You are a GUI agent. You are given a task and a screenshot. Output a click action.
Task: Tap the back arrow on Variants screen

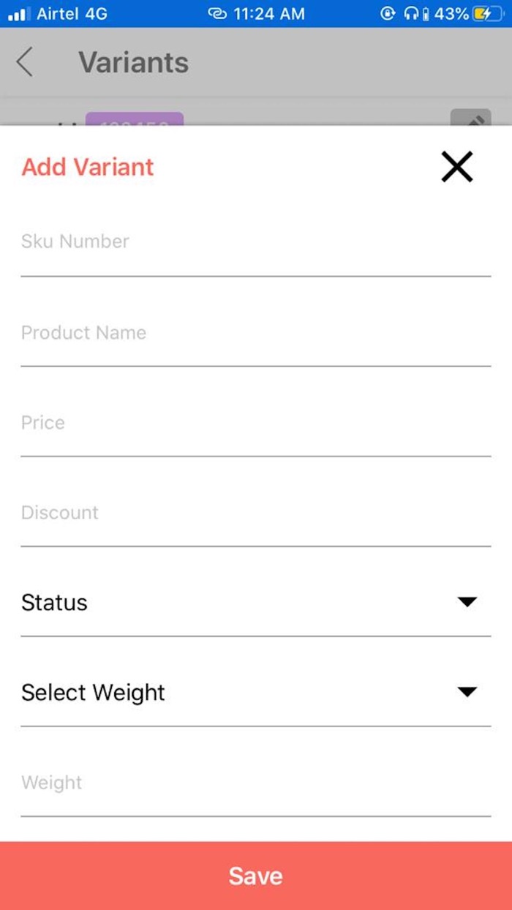tap(25, 62)
